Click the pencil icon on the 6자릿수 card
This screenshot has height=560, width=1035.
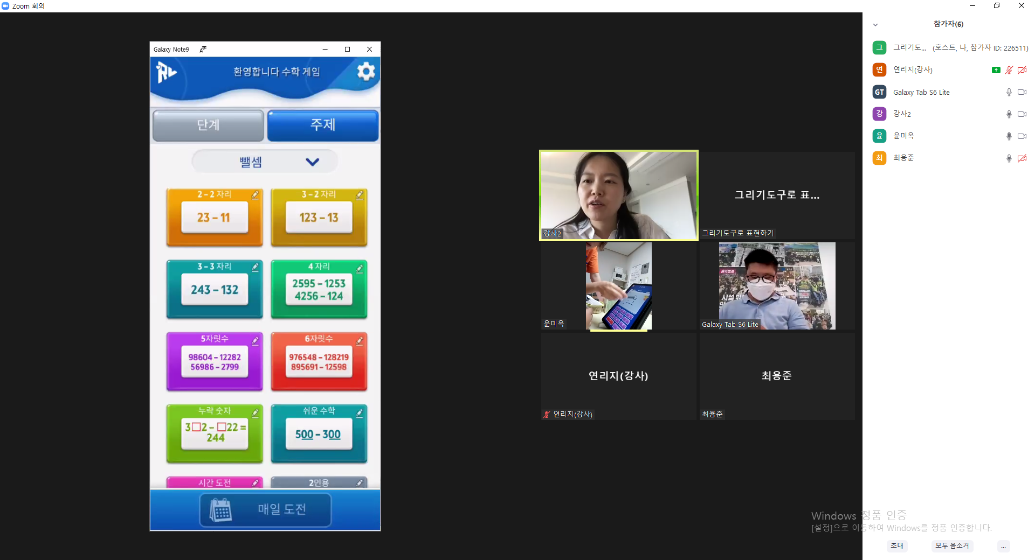(x=360, y=340)
